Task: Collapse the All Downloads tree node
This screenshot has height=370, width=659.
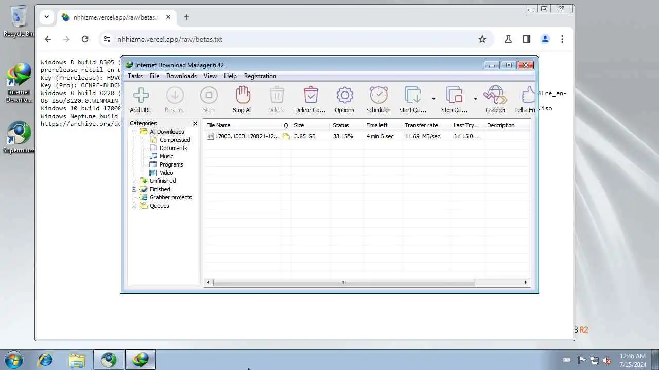Action: click(x=134, y=132)
